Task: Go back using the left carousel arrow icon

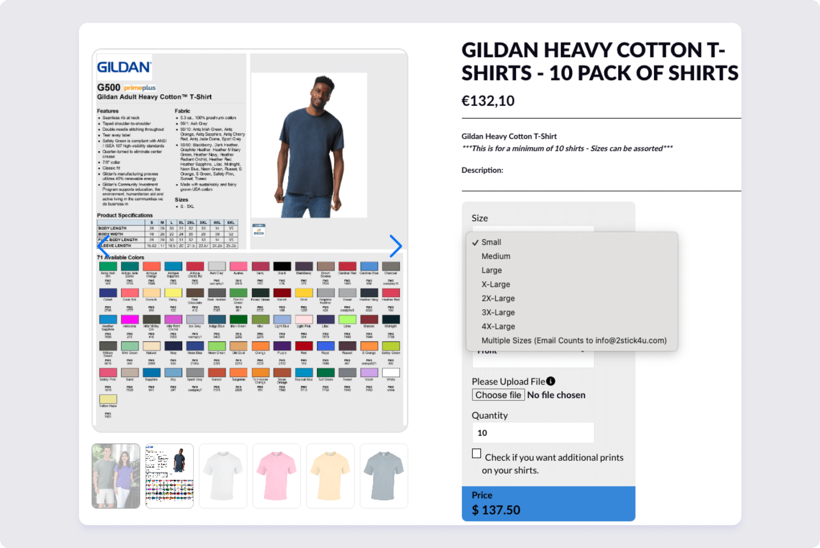Action: [x=104, y=246]
